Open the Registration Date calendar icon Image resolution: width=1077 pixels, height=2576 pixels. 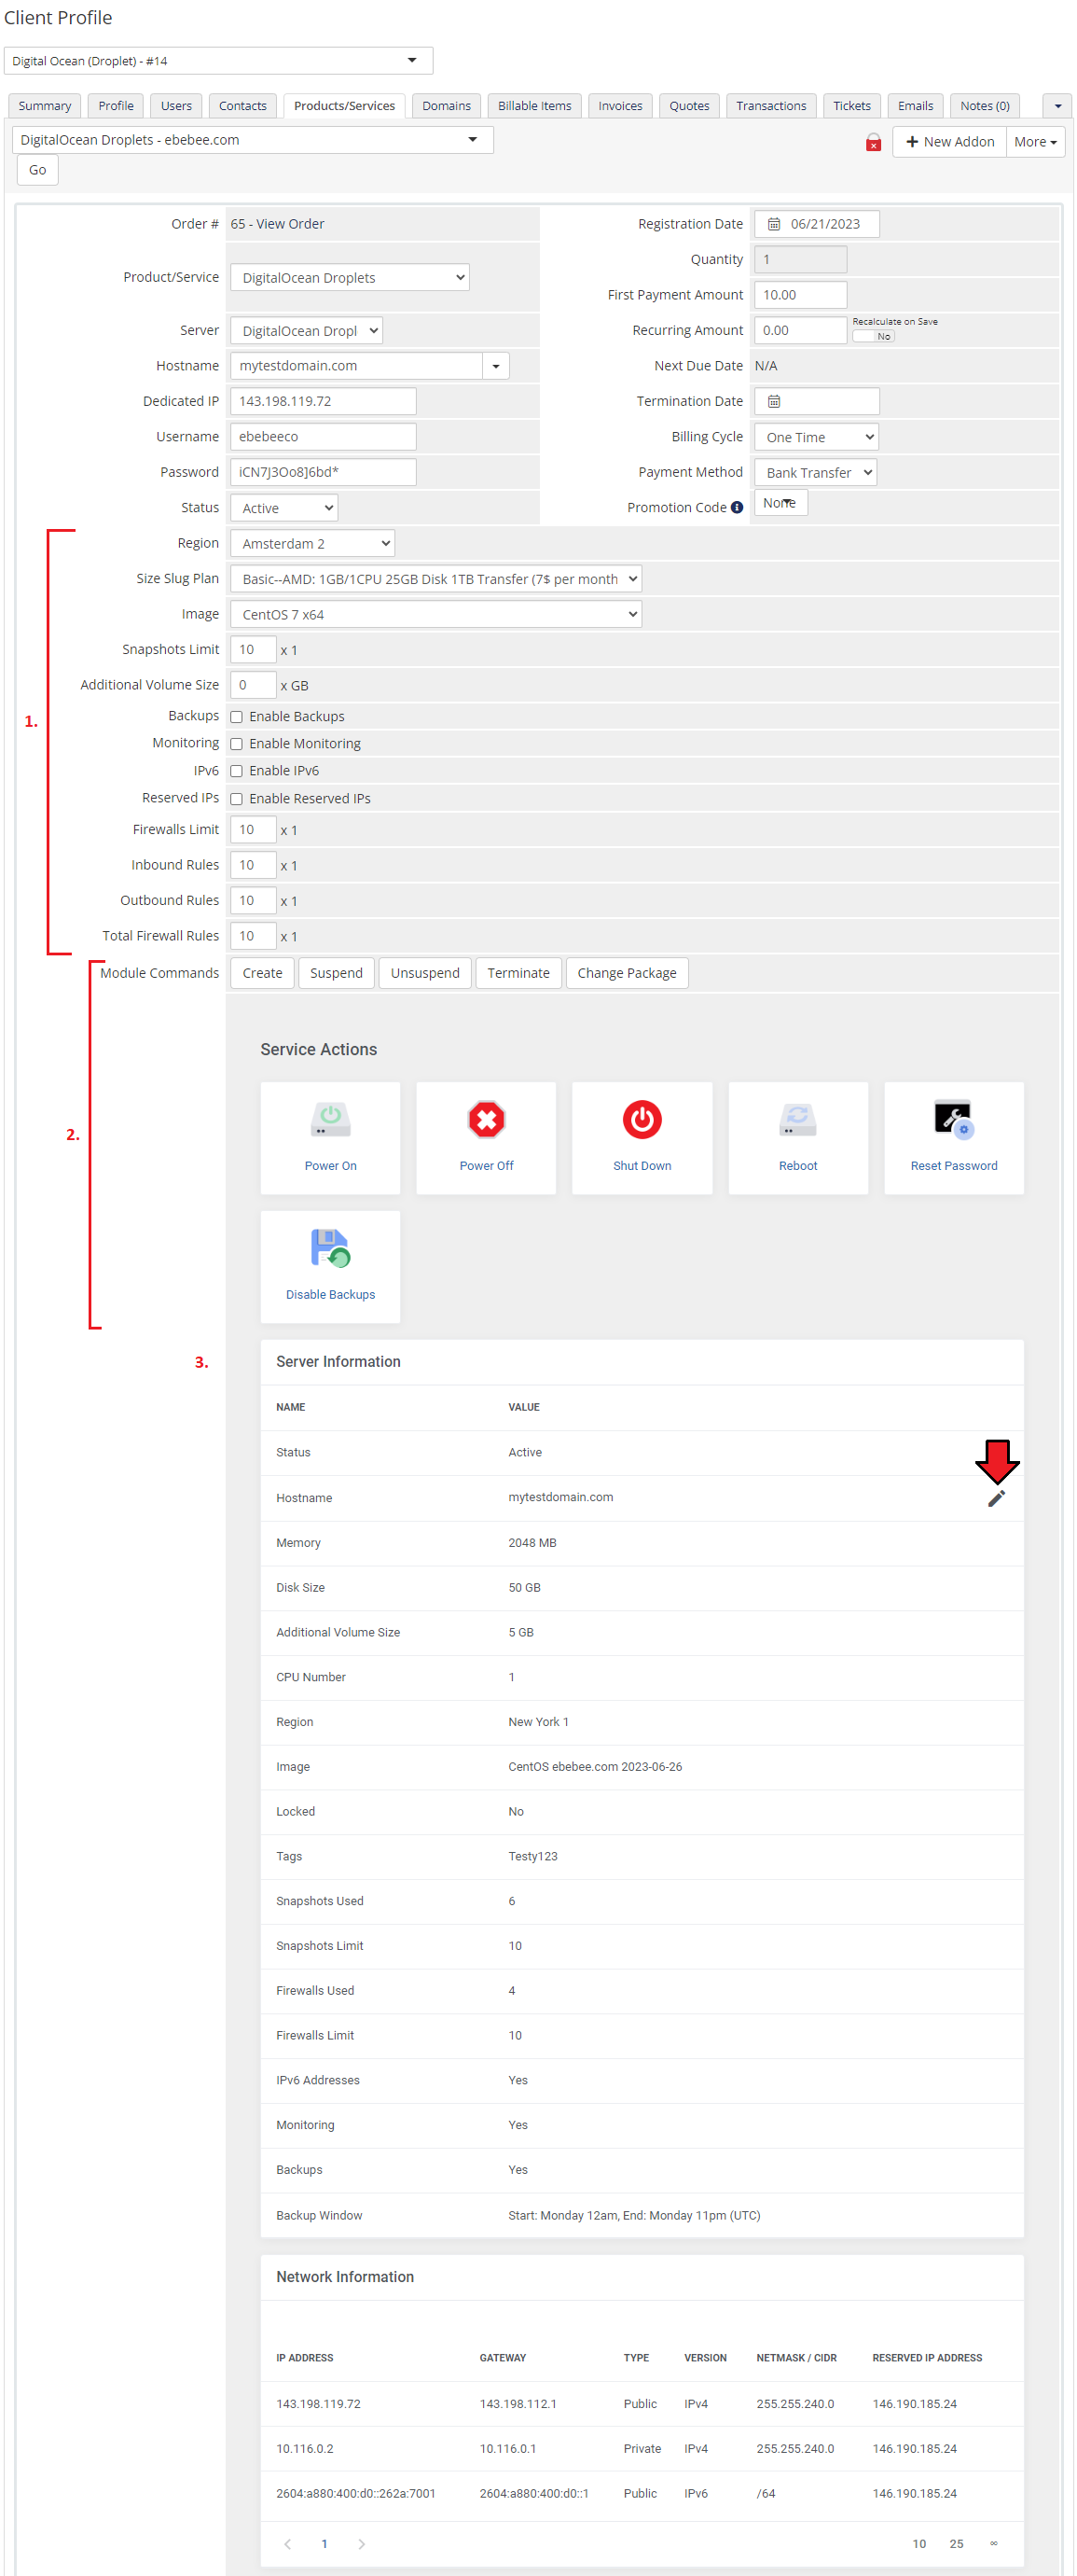773,224
